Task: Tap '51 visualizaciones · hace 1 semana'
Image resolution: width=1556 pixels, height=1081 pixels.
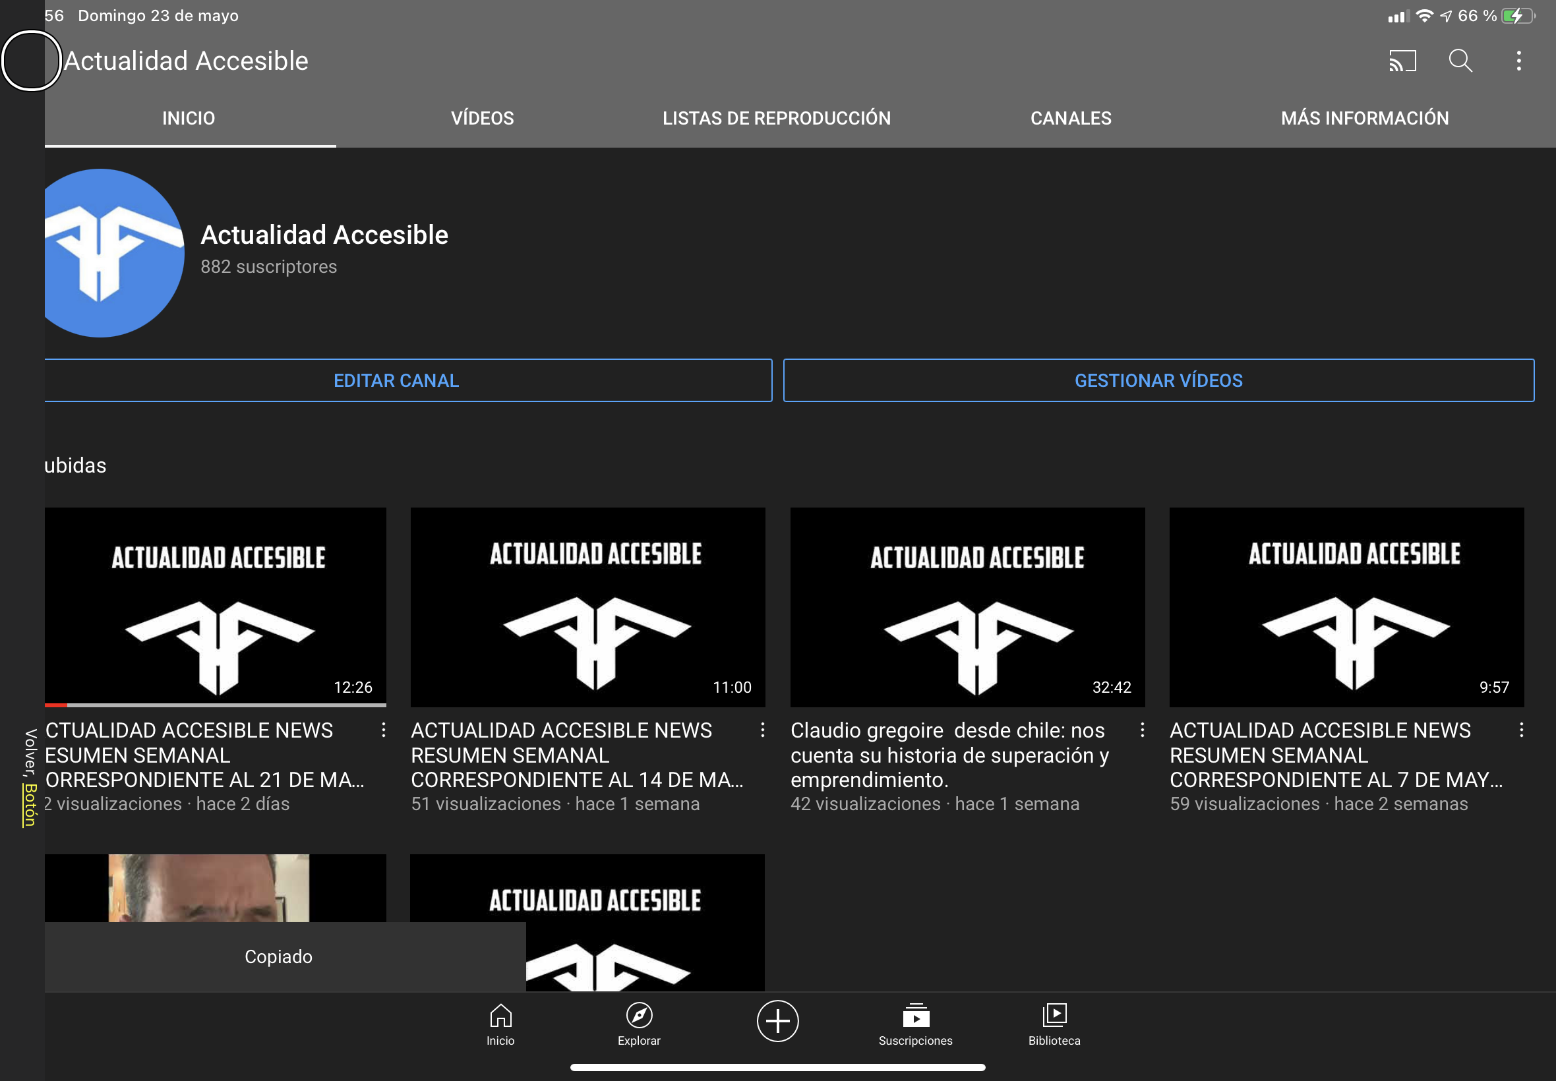Action: point(555,804)
